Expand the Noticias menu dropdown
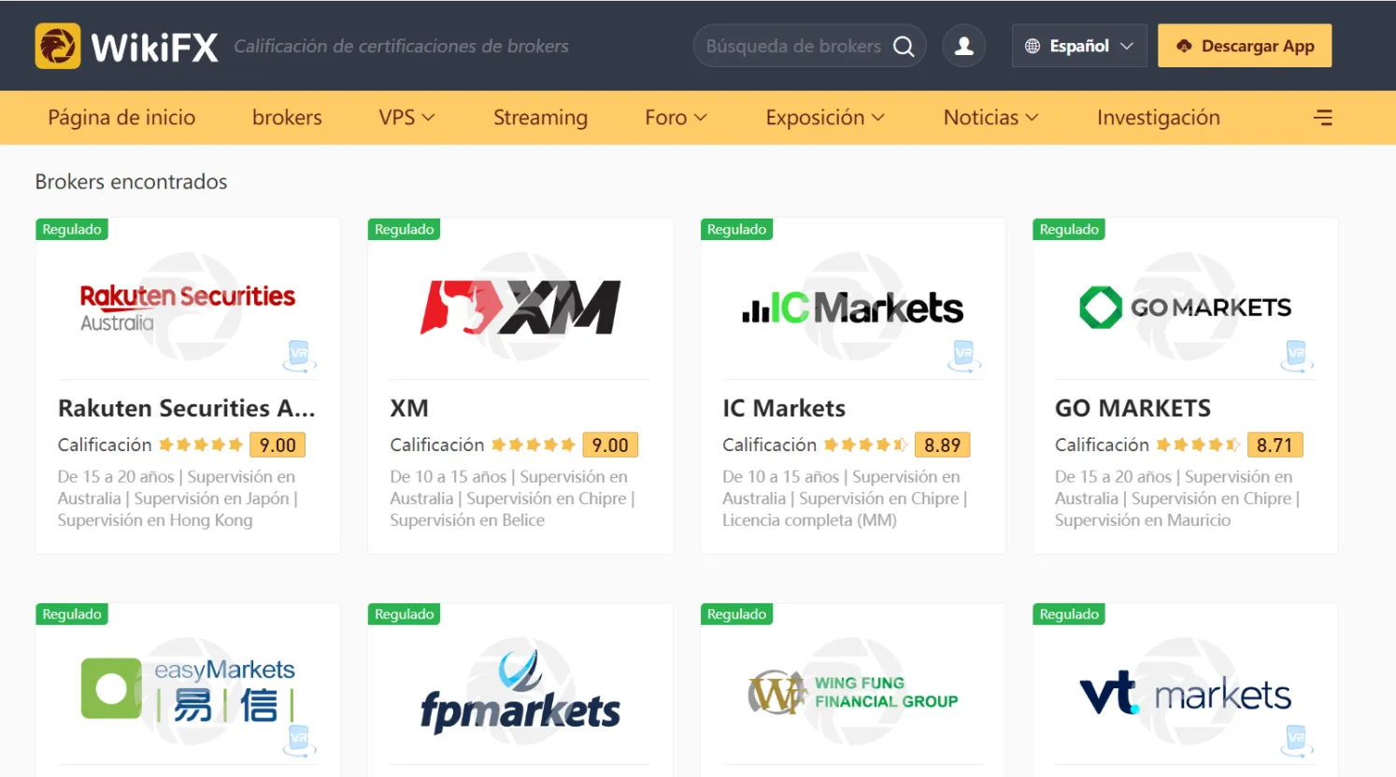1396x777 pixels. pos(990,118)
